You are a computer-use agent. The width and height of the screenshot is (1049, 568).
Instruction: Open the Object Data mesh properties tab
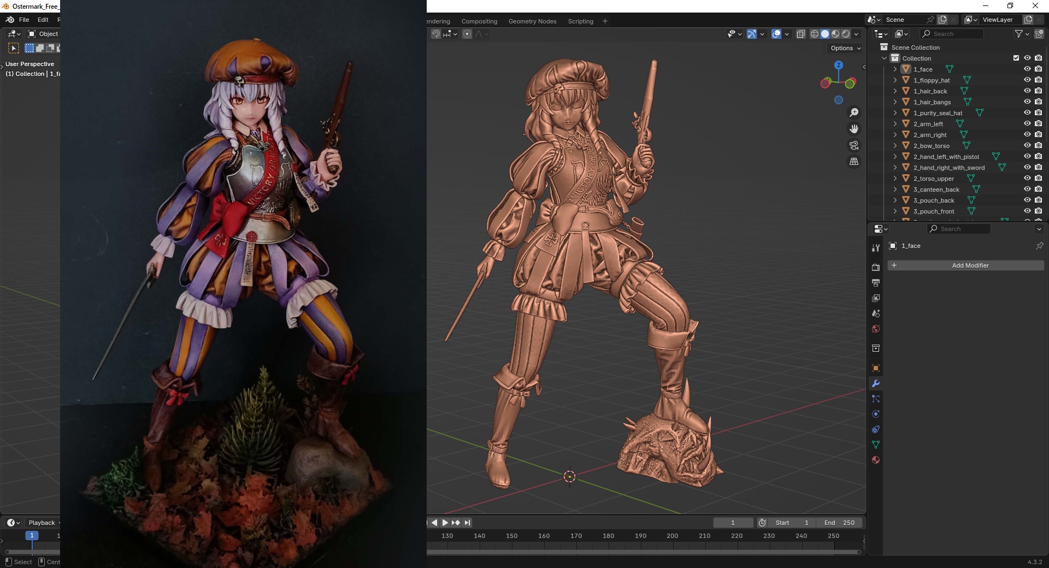(876, 445)
